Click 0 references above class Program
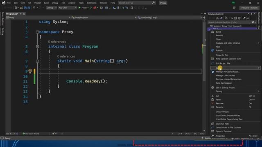This screenshot has height=147, width=262. [x=57, y=42]
